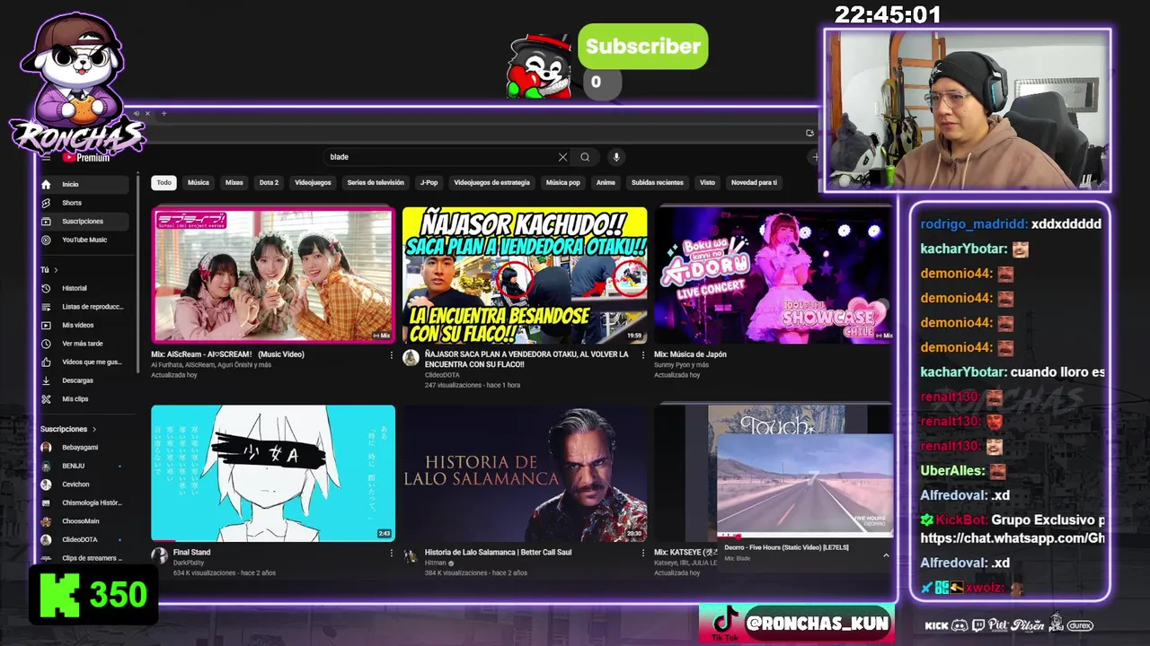Click the Hitman channel avatar under Lalo Salamanca video
The height and width of the screenshot is (646, 1150).
point(411,555)
